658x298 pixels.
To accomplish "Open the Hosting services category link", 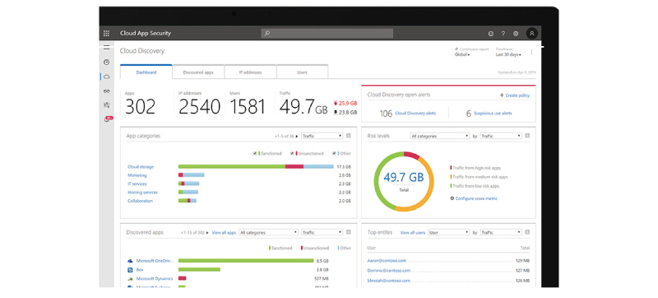I will click(142, 193).
